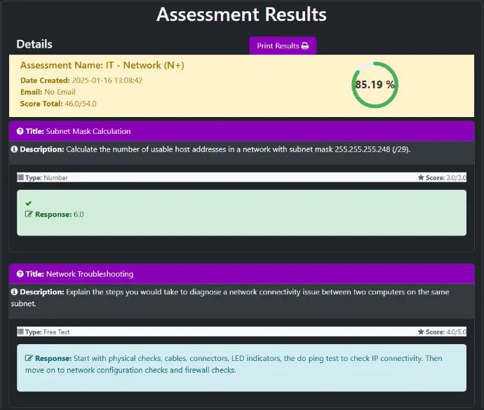Click question icon beside Subnet Mask Calculation title
This screenshot has height=410, width=484.
click(20, 131)
